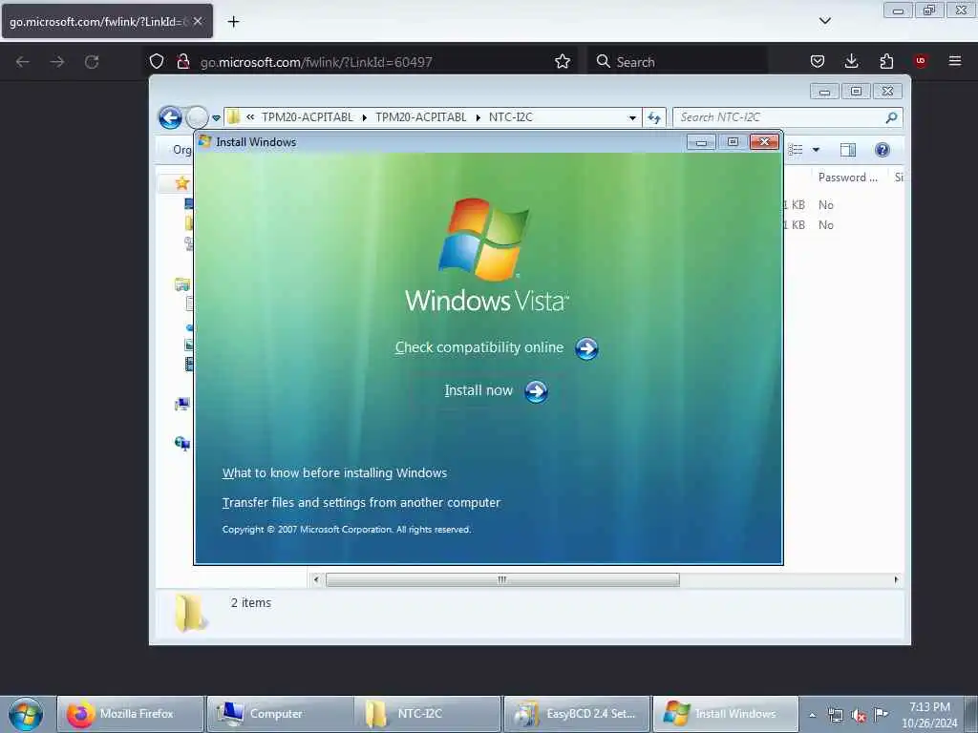Open Firefox Extensions icon
The width and height of the screenshot is (978, 733).
click(886, 61)
